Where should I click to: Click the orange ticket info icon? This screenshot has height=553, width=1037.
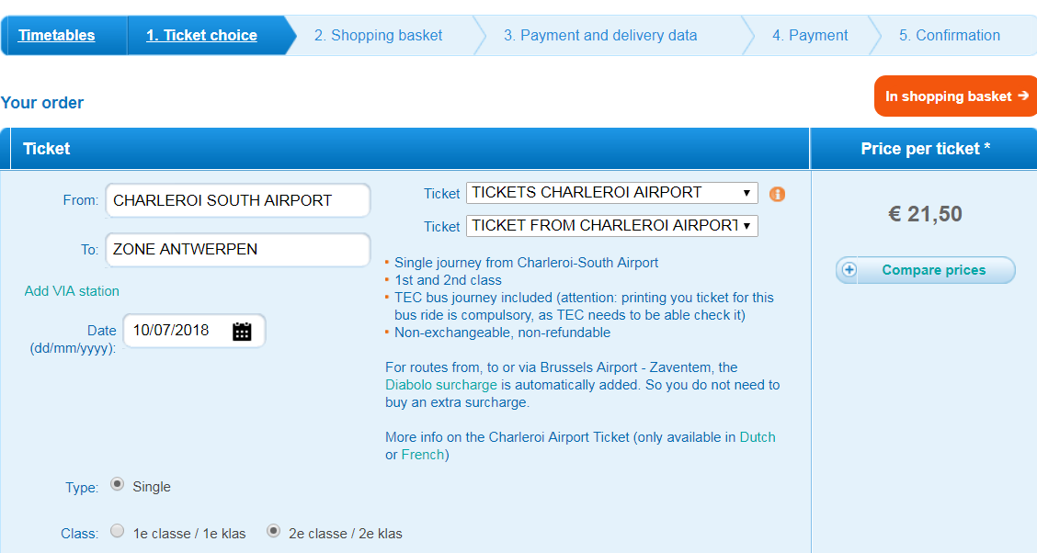tap(777, 194)
